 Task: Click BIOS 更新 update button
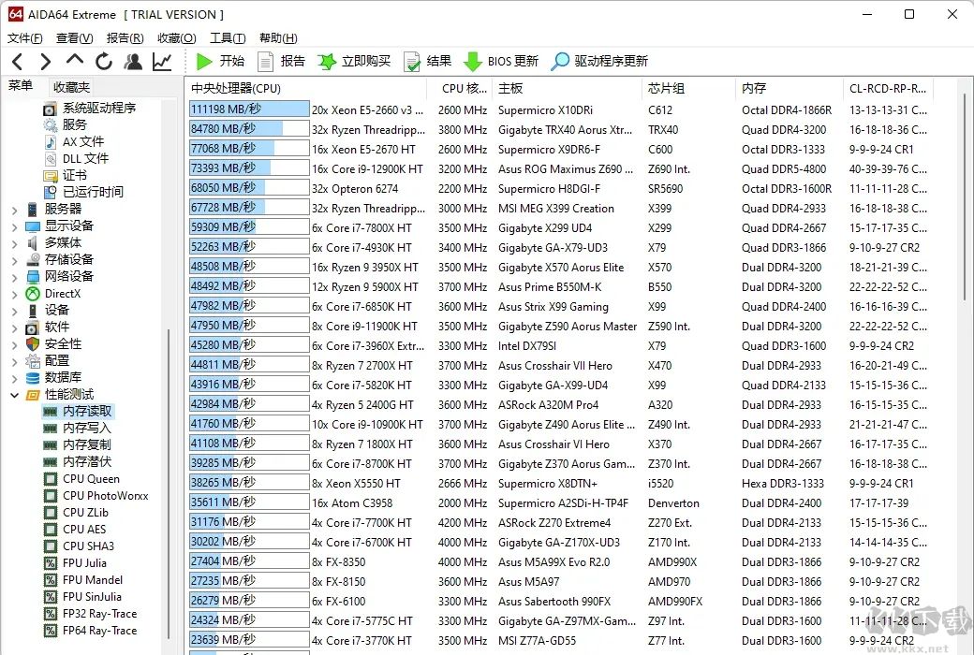point(501,62)
